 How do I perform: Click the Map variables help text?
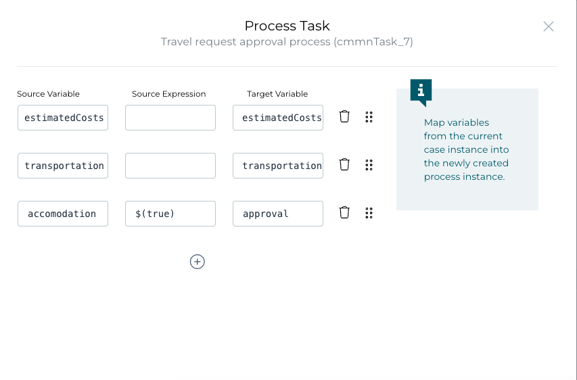[466, 149]
